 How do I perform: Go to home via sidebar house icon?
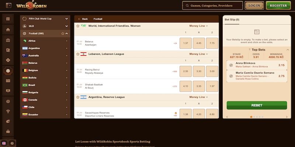(8, 30)
